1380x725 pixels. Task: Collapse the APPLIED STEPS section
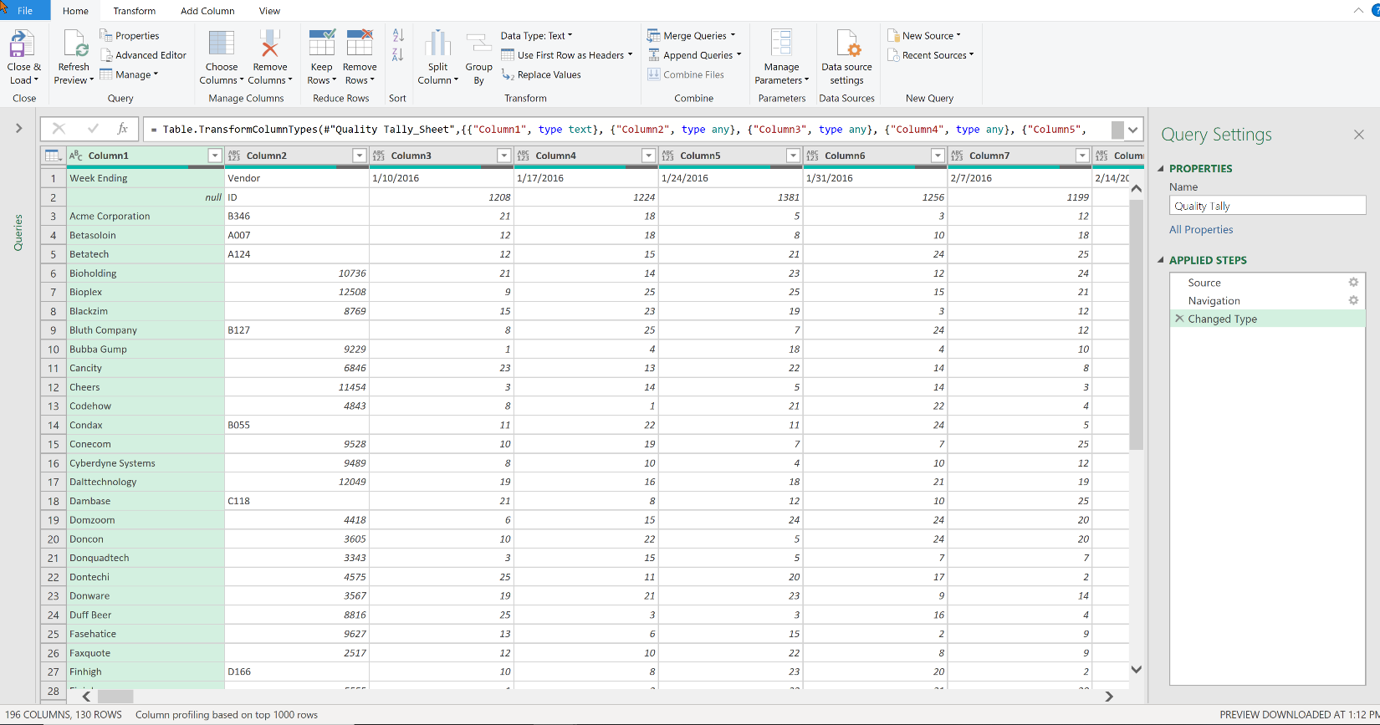(1161, 260)
